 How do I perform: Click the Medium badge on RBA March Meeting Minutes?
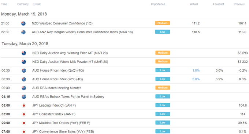[x=163, y=88]
